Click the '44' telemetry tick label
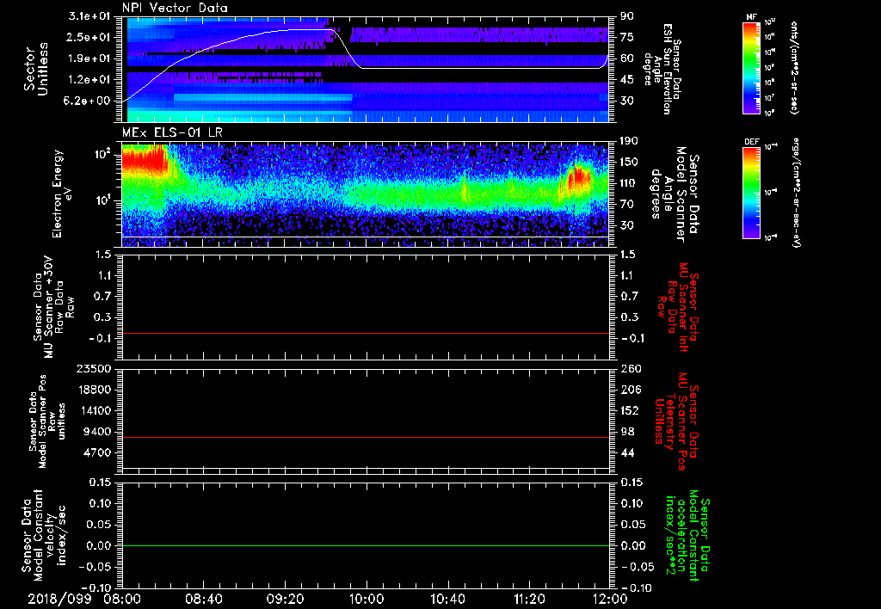This screenshot has width=881, height=609. [x=627, y=452]
